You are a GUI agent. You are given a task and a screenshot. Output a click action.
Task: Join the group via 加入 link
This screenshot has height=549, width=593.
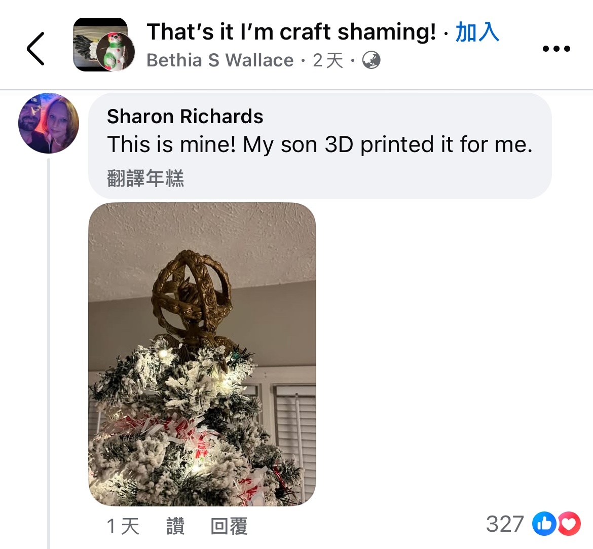[x=477, y=32]
